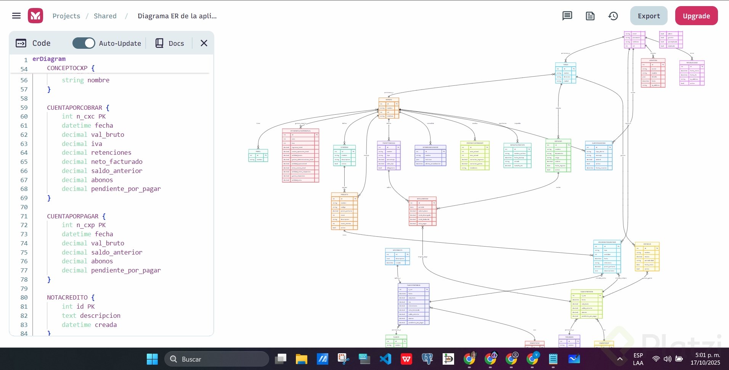Click the Mermaid Chart logo
The image size is (729, 370).
point(35,16)
